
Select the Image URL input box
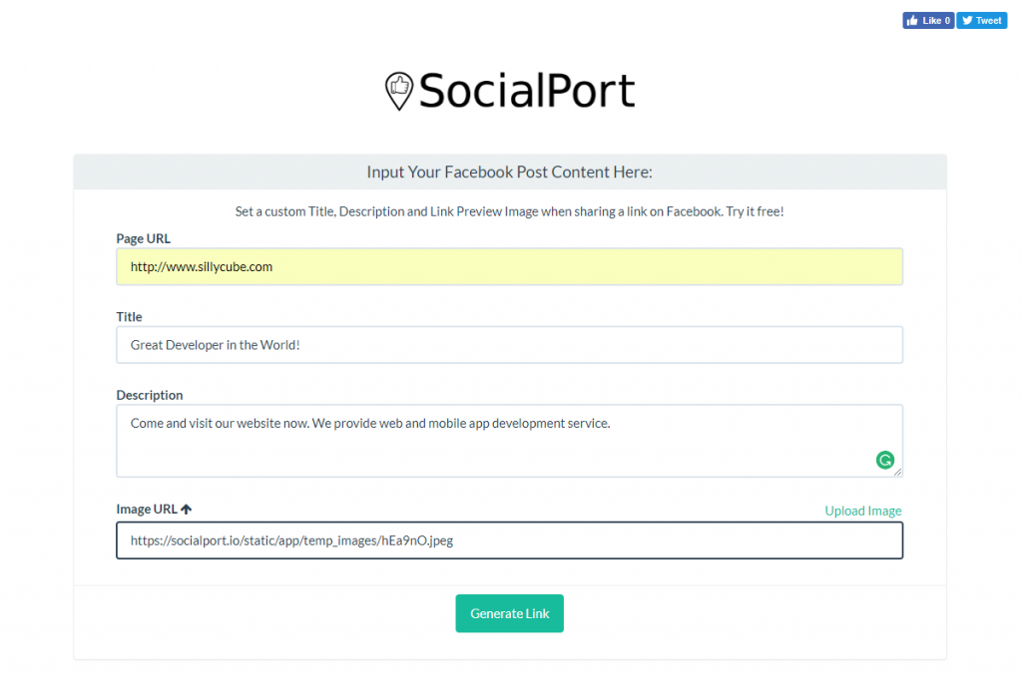(x=509, y=540)
